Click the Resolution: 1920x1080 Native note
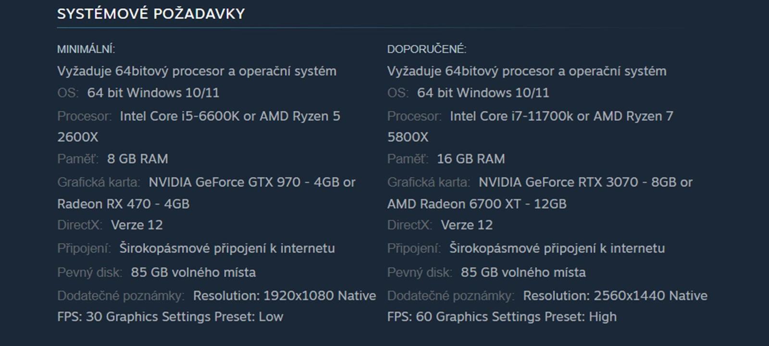This screenshot has width=769, height=346. coord(284,296)
